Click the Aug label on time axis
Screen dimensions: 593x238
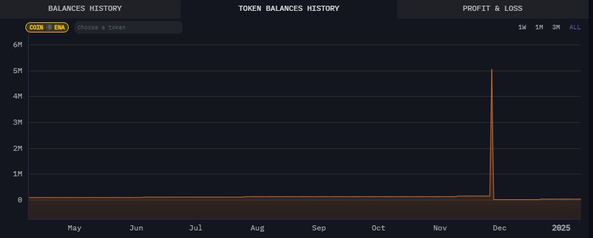coord(257,228)
